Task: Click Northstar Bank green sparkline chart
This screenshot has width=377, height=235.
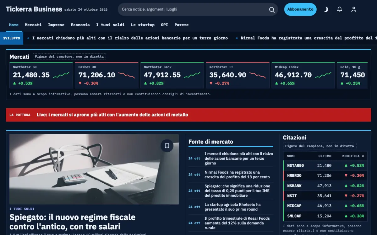Action: pos(192,75)
